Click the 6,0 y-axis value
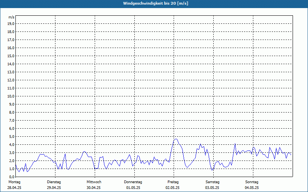This screenshot has height=192, width=308. point(12,129)
